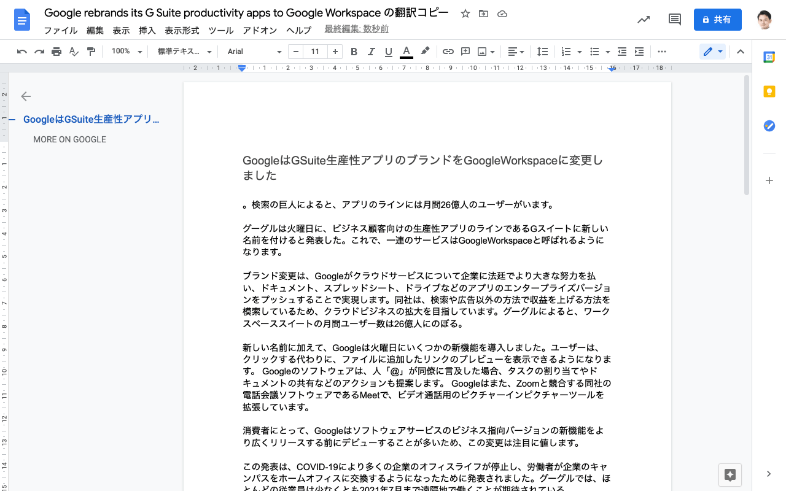Screen dimensions: 786x491
Task: Hide the menus with the chevron
Action: 740,52
